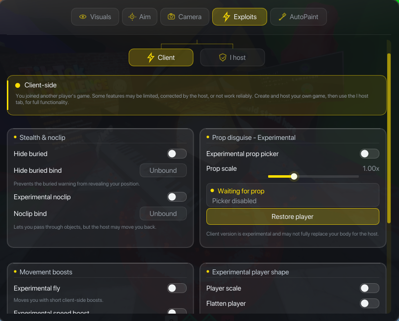This screenshot has height=321, width=399.
Task: Switch to the I host sub-tab
Action: 232,57
